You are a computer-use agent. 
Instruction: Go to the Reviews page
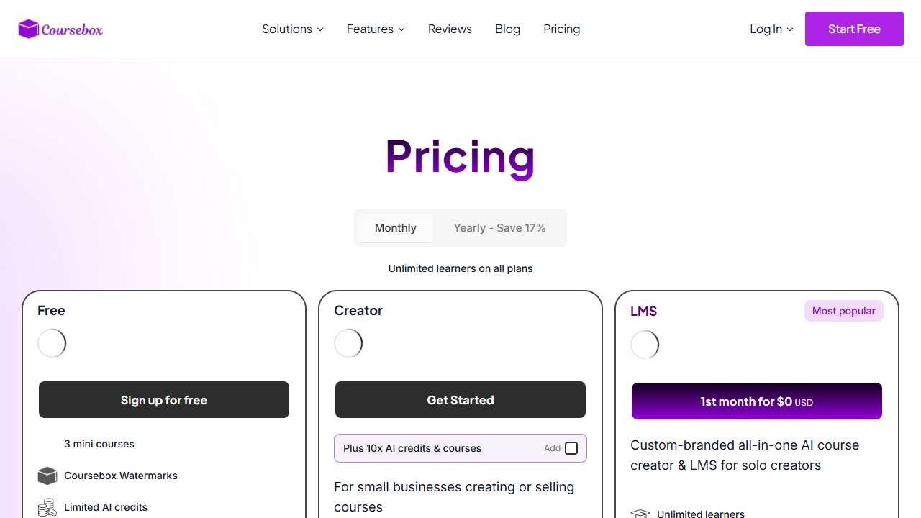[x=450, y=29]
